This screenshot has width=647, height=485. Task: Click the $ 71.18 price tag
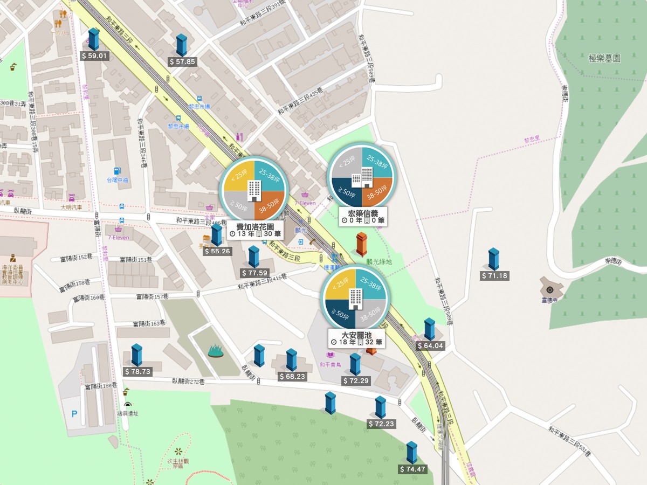494,276
